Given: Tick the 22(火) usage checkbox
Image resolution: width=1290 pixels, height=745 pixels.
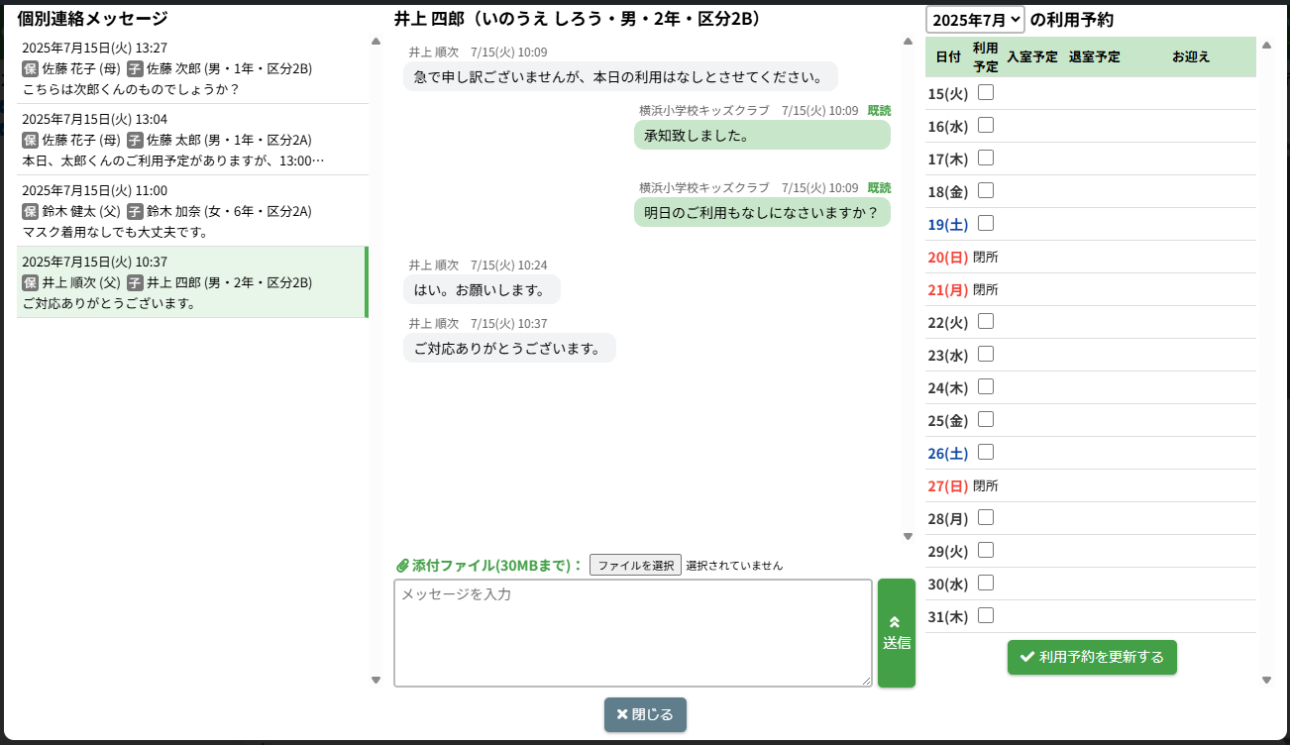Looking at the screenshot, I should click(986, 322).
